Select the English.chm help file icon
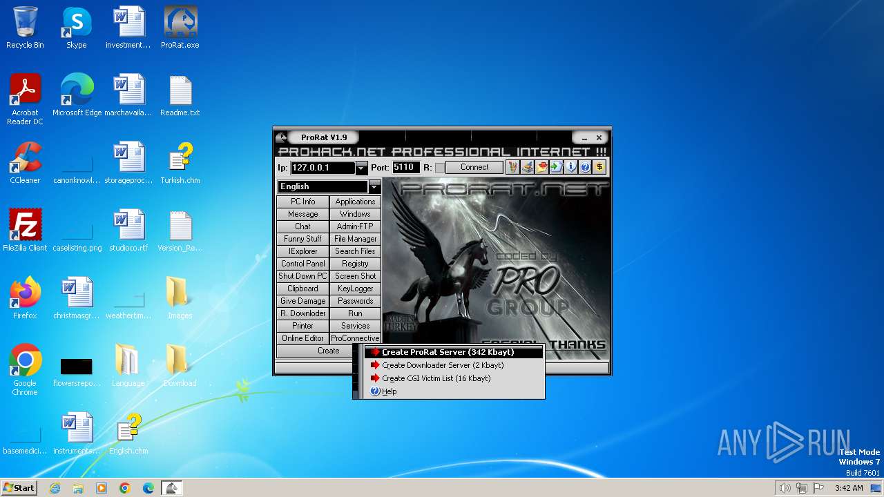The height and width of the screenshot is (497, 884). tap(128, 434)
